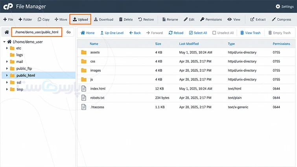Sort by Type column header
This screenshot has width=297, height=167.
[231, 44]
